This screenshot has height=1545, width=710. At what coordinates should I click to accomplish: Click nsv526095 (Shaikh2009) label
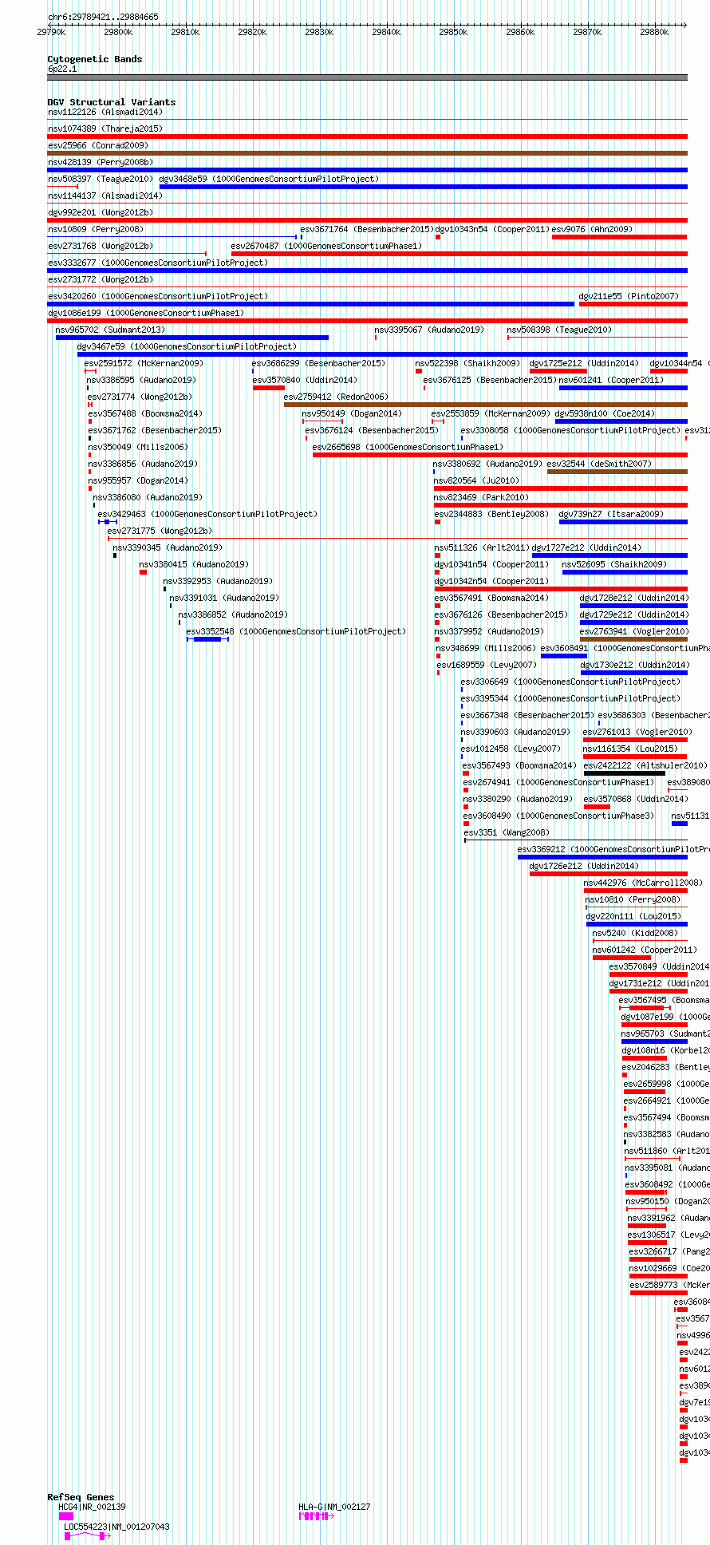(614, 564)
